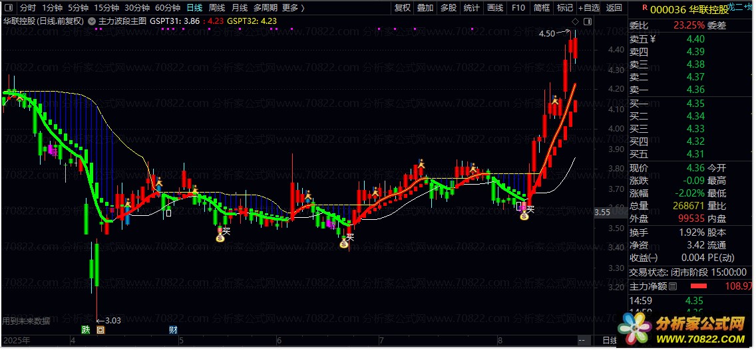Select the 1分钟 period tab
Image resolution: width=756 pixels, height=350 pixels.
point(52,8)
